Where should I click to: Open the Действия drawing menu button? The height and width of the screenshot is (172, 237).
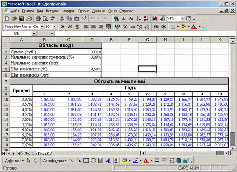(14, 161)
